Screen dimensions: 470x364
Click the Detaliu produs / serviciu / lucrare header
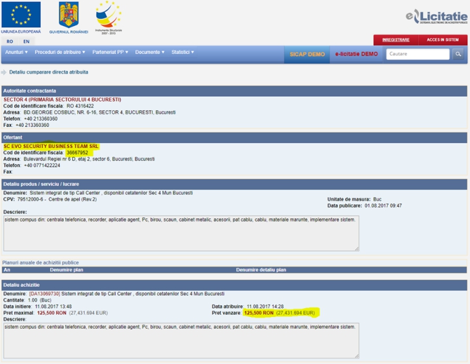click(x=234, y=184)
